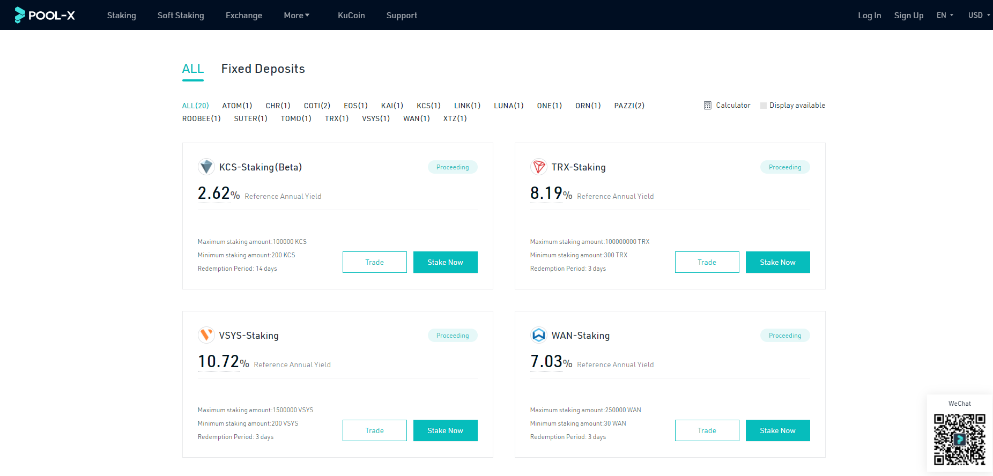993x476 pixels.
Task: Filter by ROOBEE(1)
Action: click(202, 118)
